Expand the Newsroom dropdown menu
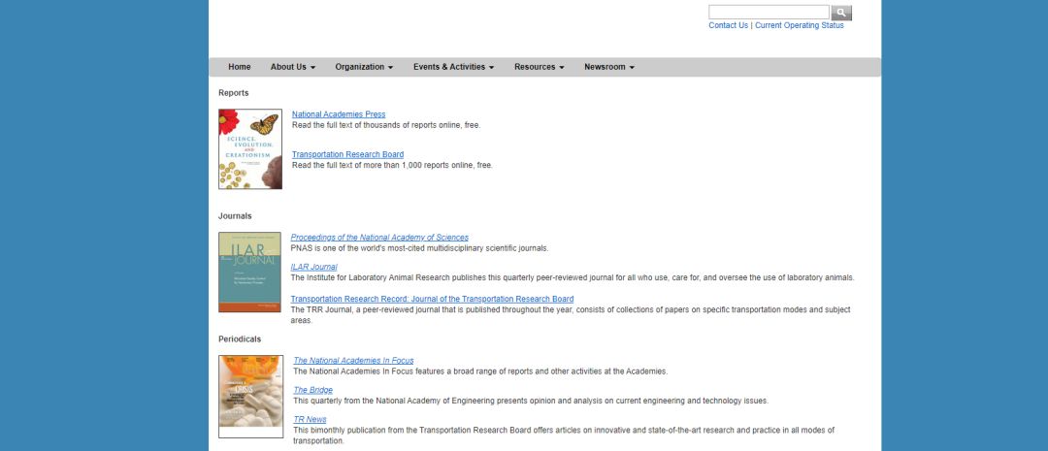Viewport: 1048px width, 451px height. (x=609, y=67)
